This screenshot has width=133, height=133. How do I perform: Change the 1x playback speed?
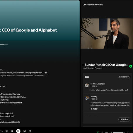point(1,132)
